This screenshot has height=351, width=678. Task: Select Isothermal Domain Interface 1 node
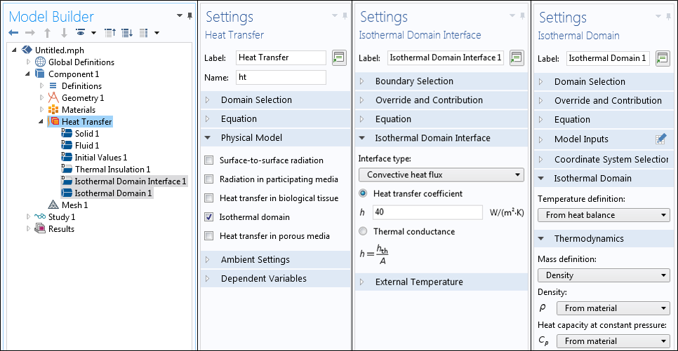point(130,181)
